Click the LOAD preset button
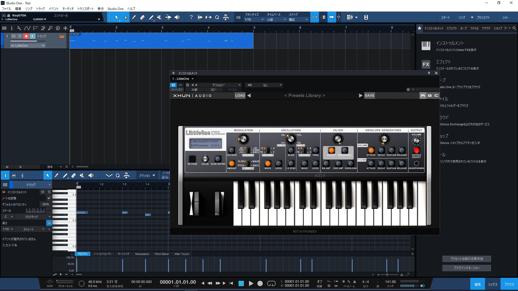 [240, 95]
